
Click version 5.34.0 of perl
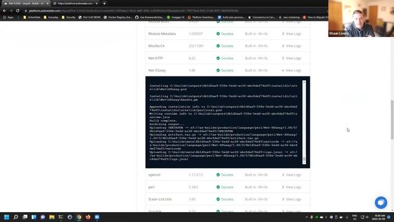pos(193,187)
